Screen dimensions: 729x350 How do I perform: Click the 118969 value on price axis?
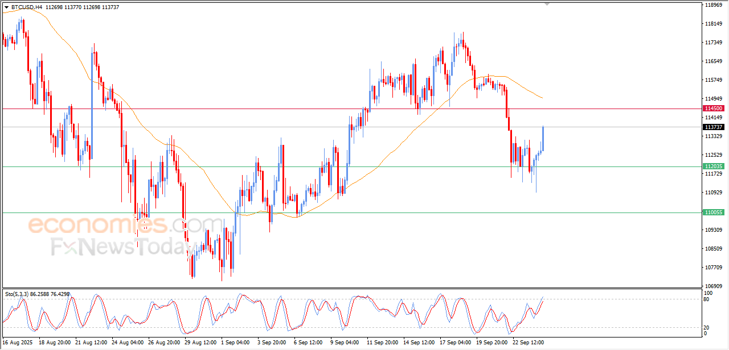click(x=714, y=5)
